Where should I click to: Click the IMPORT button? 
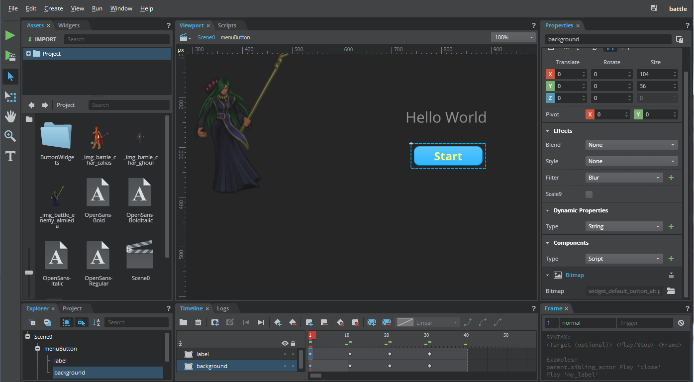pos(42,39)
